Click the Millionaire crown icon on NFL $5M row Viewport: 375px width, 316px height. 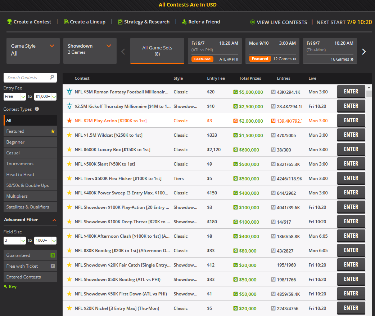coord(69,92)
